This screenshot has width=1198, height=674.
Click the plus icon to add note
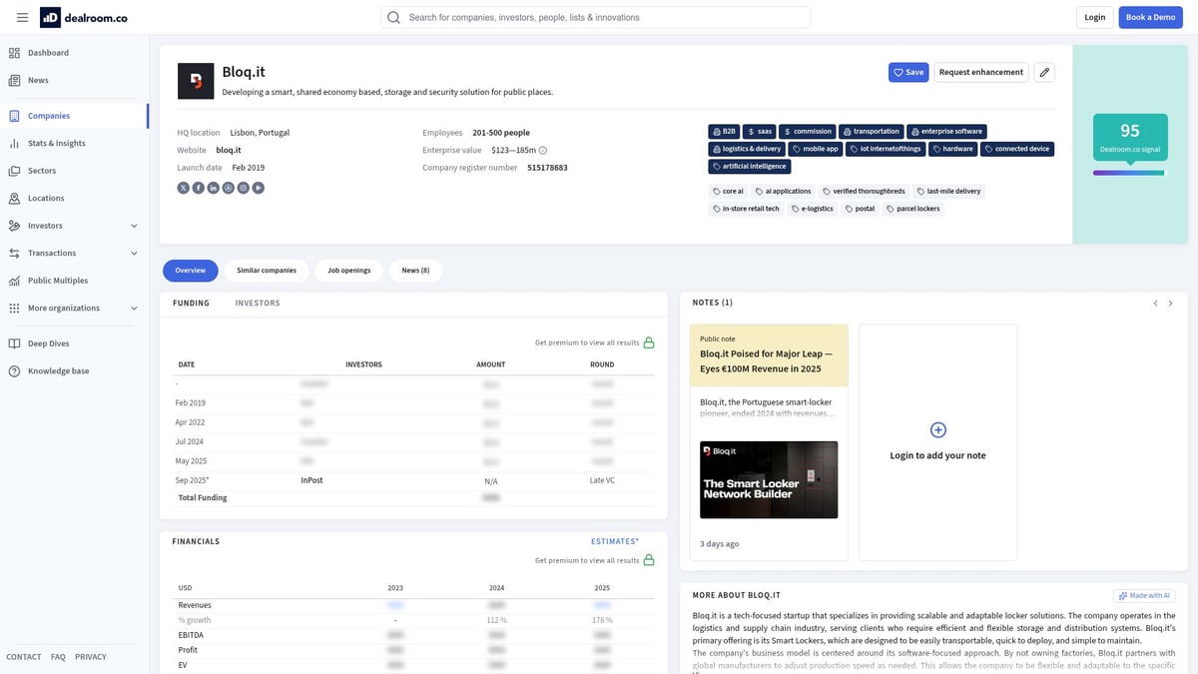pyautogui.click(x=937, y=430)
